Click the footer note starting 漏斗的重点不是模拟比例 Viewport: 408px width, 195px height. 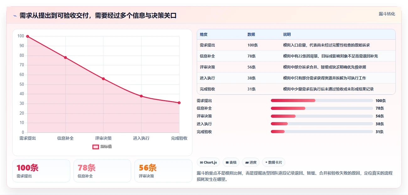pyautogui.click(x=295, y=176)
